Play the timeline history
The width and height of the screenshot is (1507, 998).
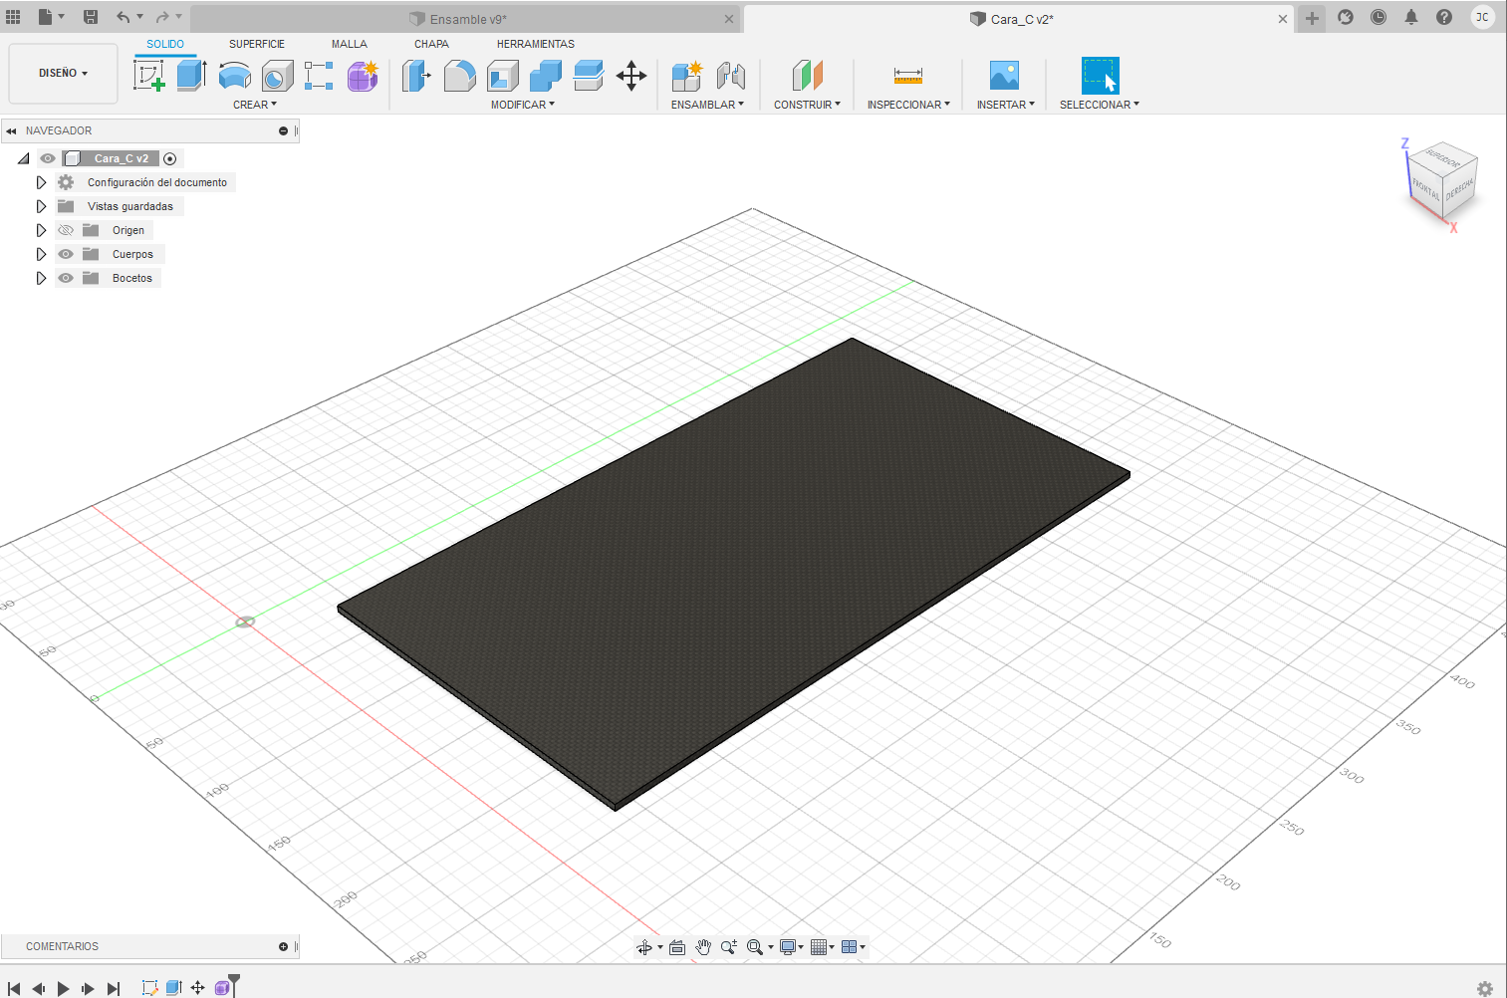point(63,988)
